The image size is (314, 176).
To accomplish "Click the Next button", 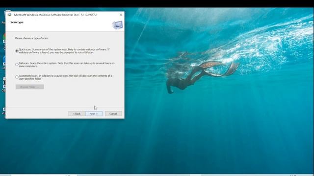I will [94, 113].
